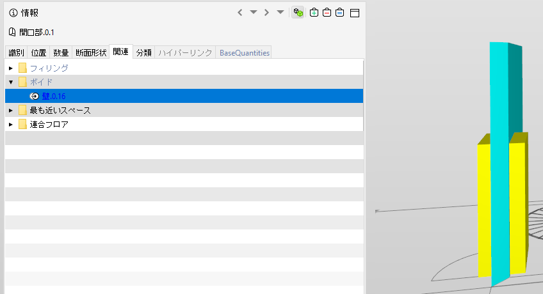Click the window layout icon
Image resolution: width=543 pixels, height=294 pixels.
click(355, 13)
